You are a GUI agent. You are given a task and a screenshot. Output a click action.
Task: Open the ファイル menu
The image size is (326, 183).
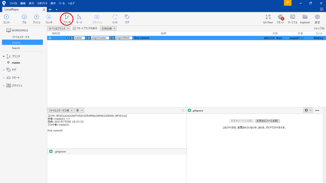point(13,3)
